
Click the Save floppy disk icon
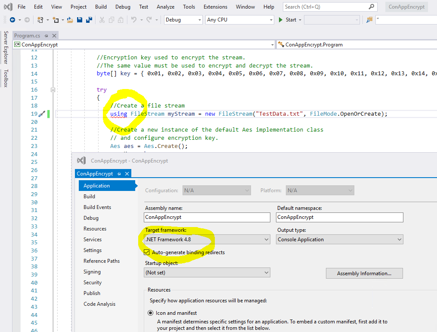click(80, 20)
